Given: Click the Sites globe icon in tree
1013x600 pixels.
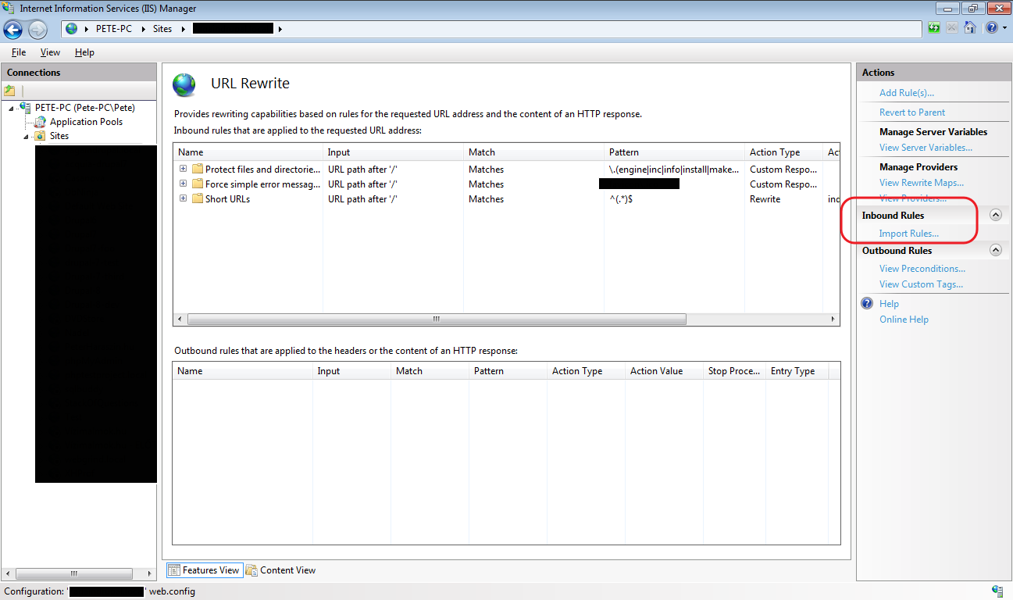Looking at the screenshot, I should [x=40, y=136].
